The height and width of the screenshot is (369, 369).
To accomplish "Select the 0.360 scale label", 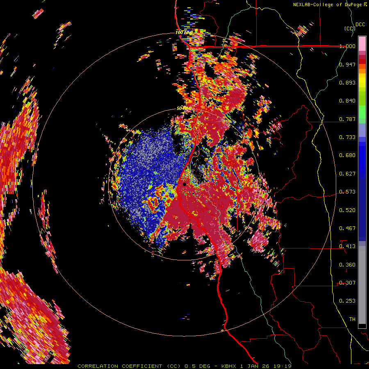I will point(347,265).
